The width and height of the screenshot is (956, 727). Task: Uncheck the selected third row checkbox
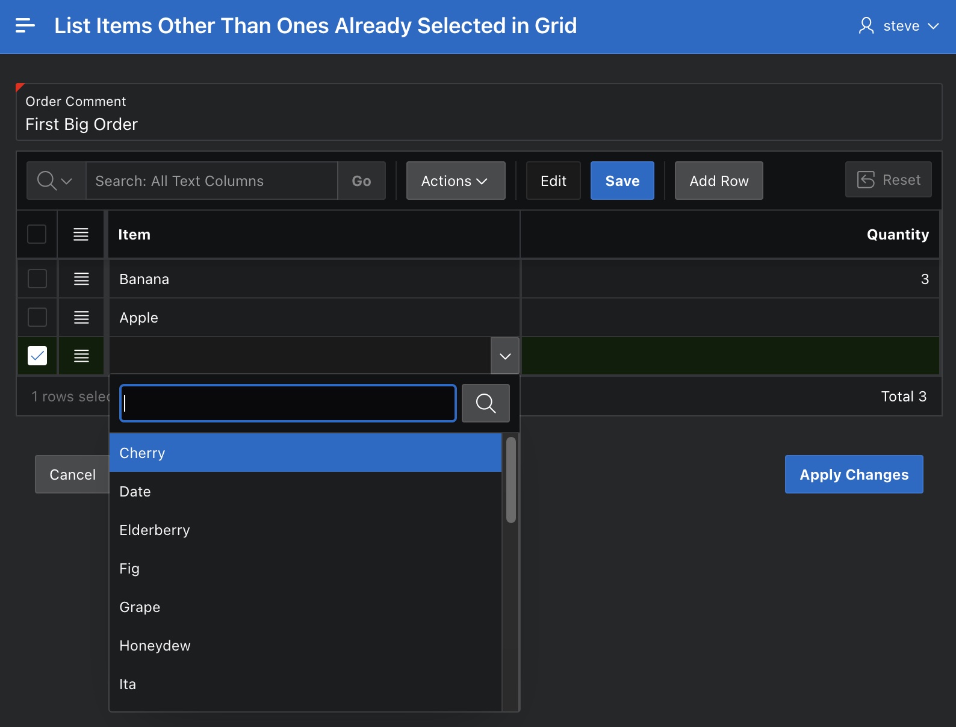[x=37, y=356]
